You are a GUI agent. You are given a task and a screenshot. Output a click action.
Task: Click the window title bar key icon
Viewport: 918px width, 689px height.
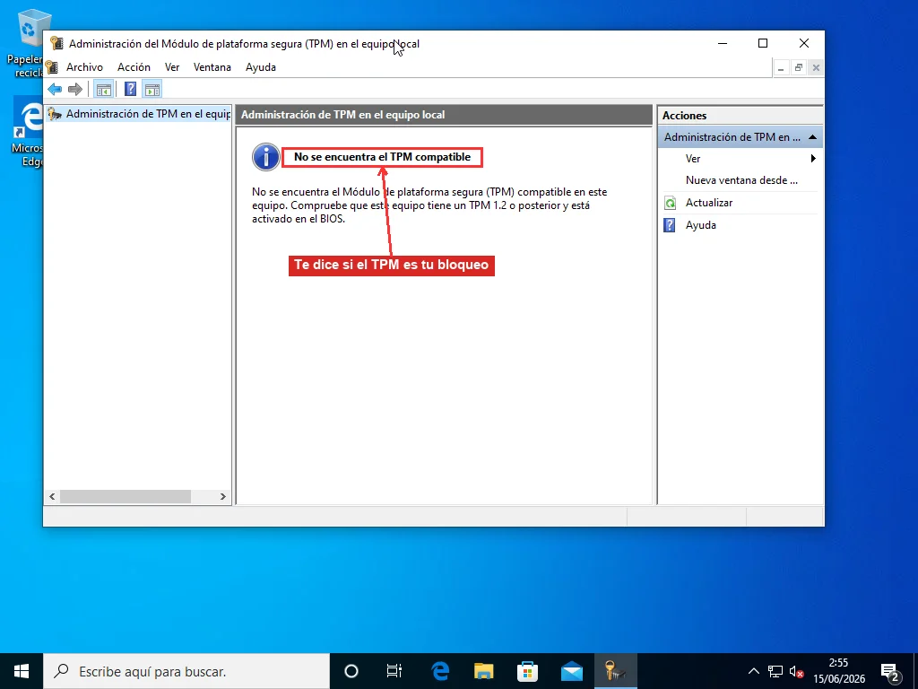click(x=56, y=43)
